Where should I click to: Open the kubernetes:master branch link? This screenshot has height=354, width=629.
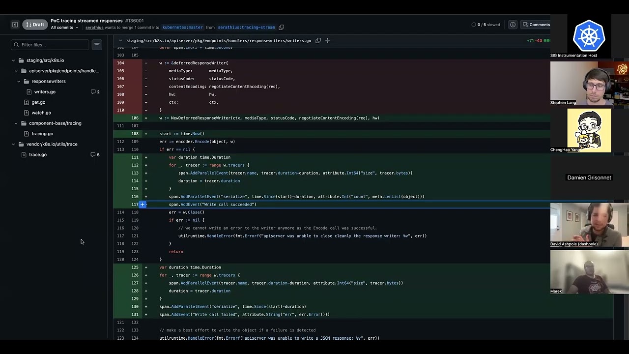point(182,28)
